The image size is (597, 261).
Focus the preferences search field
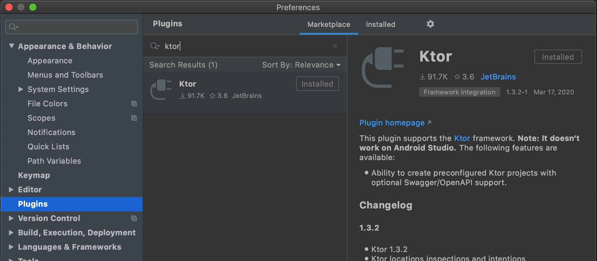click(x=72, y=27)
